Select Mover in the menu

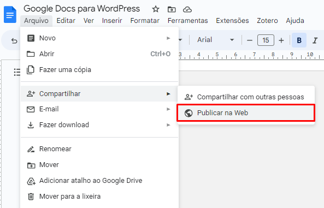tap(99, 165)
